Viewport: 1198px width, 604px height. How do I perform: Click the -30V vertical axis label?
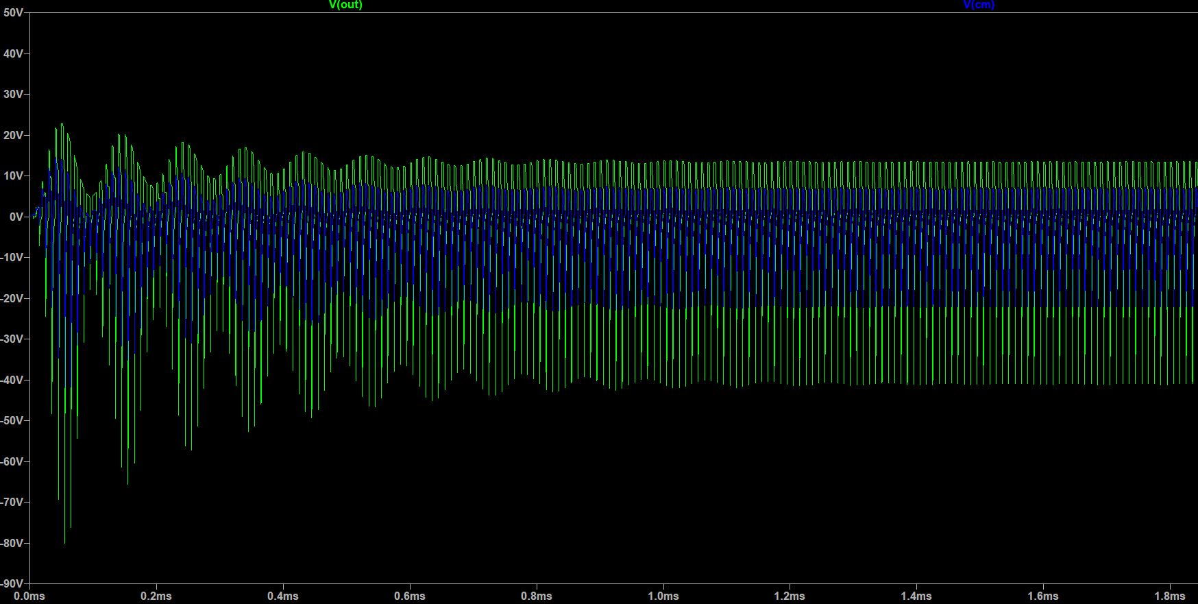coord(12,339)
